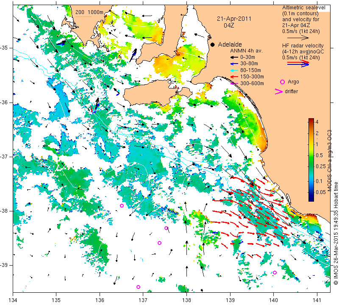Click the magenta drifter legend symbol
This screenshot has width=339, height=305.
[x=278, y=91]
